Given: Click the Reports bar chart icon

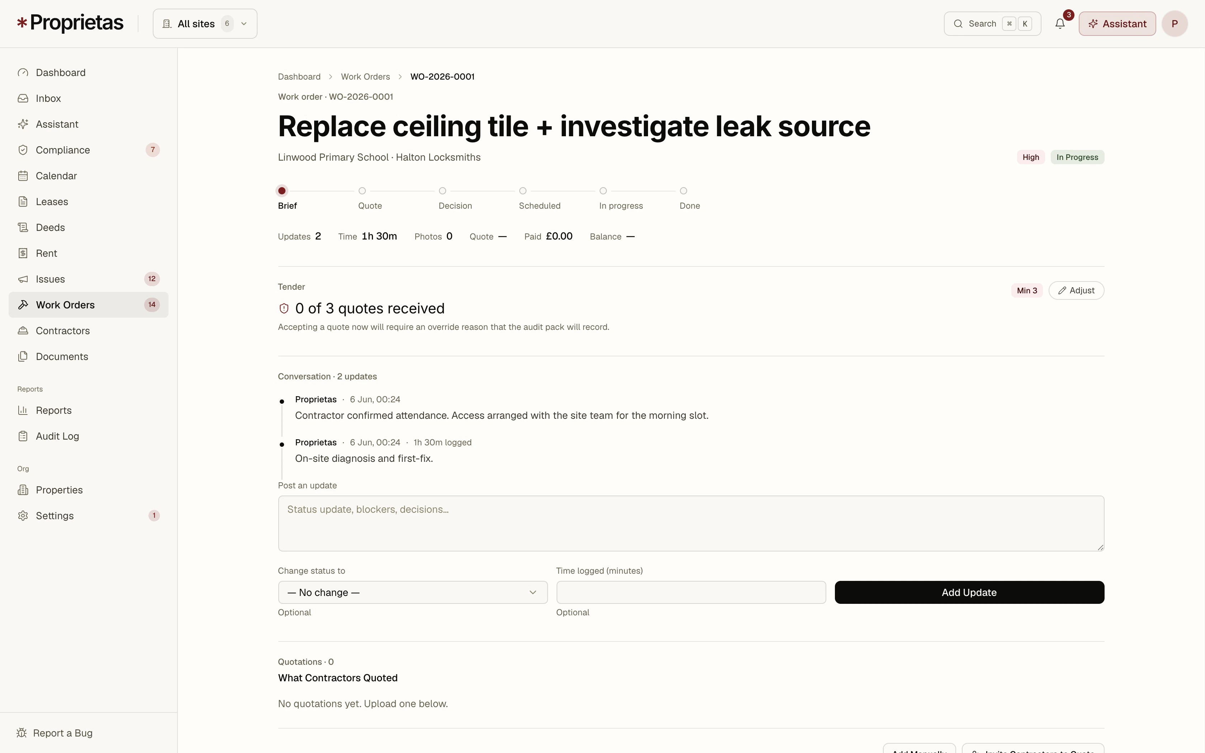Looking at the screenshot, I should (x=23, y=410).
